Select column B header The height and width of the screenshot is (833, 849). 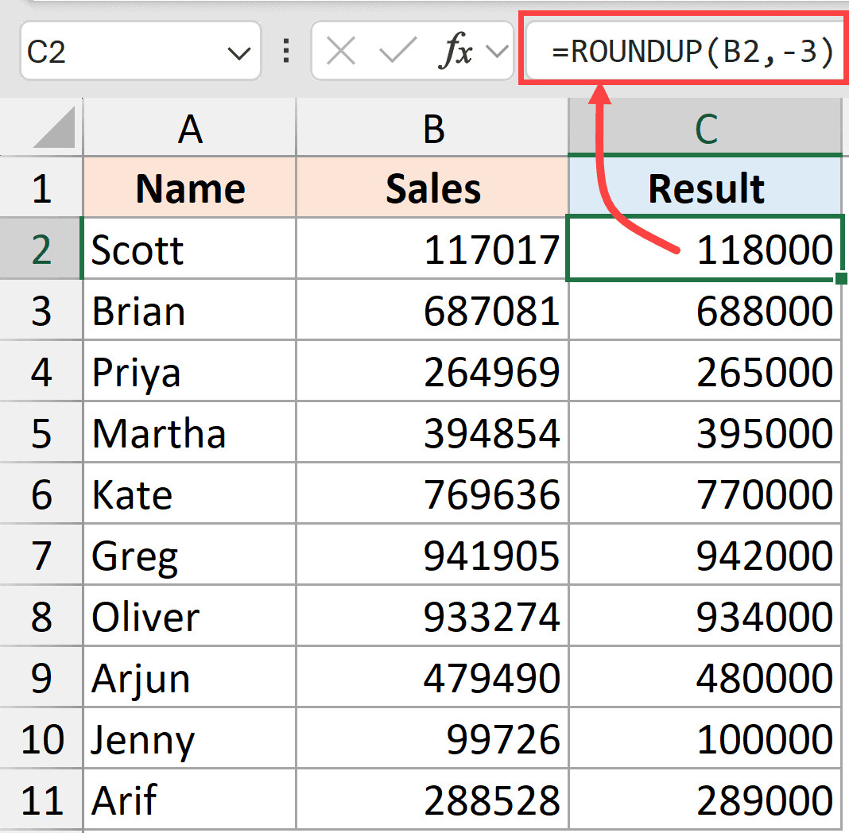pos(432,129)
